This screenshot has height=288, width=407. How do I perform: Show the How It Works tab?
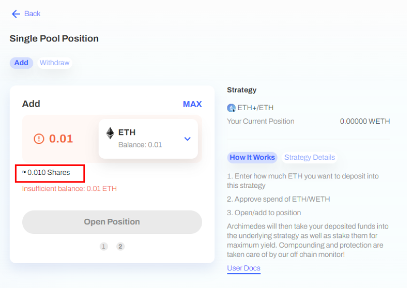click(x=252, y=158)
